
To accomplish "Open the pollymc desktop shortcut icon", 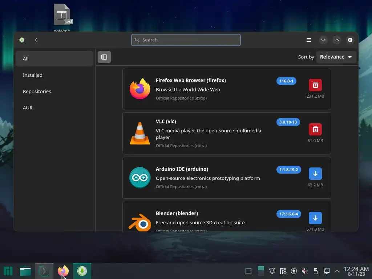I will 62,15.
